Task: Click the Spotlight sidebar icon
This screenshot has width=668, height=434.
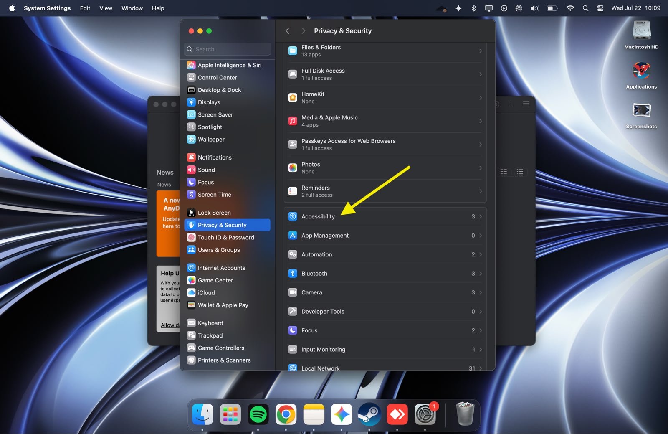Action: tap(191, 127)
